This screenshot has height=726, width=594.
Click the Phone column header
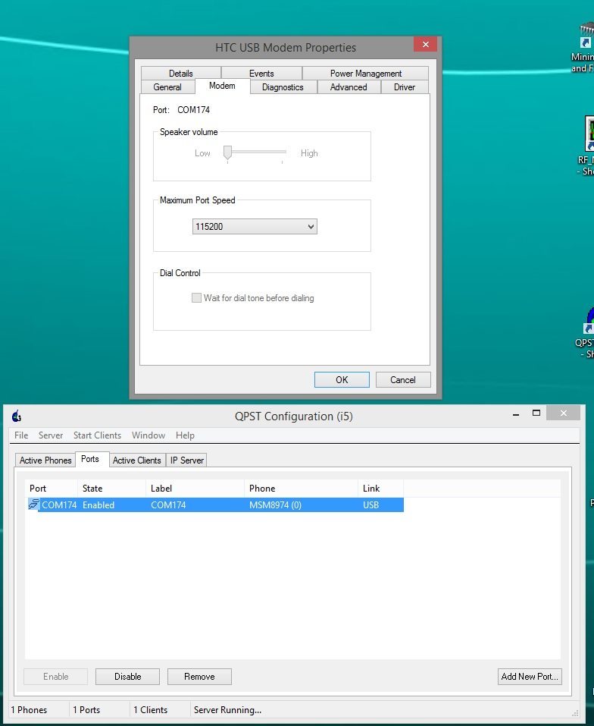(262, 489)
